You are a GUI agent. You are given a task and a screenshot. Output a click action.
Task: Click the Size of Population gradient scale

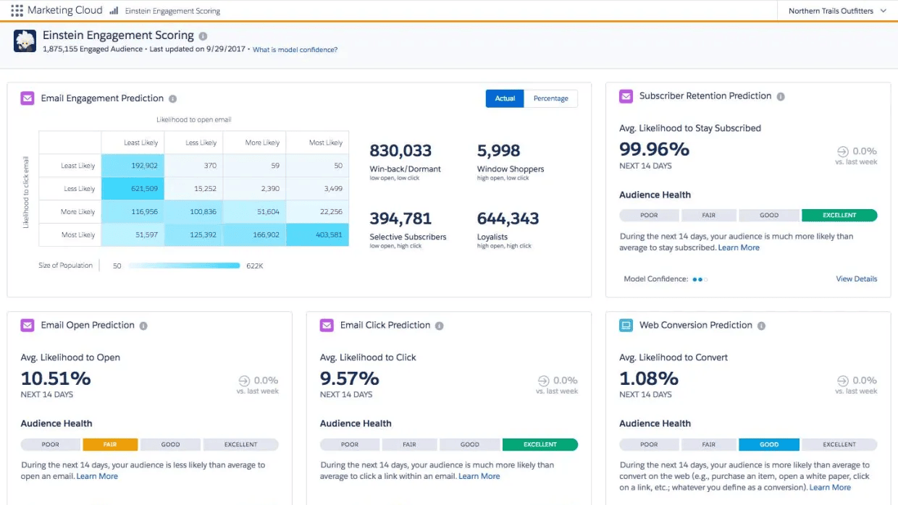185,265
